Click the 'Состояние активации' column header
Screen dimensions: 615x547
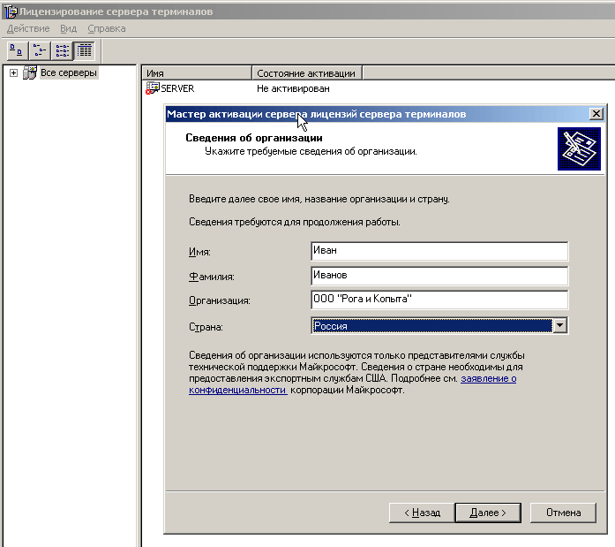(307, 73)
